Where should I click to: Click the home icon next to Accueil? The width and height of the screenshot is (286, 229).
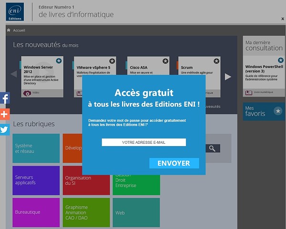tap(9, 30)
